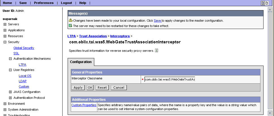274x116 pixels.
Task: Expand the Servers tree node
Action: 5,24
